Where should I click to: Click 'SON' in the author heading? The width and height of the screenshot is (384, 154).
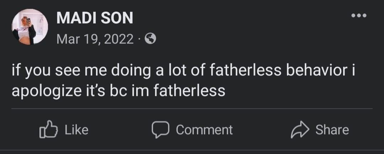pos(118,18)
